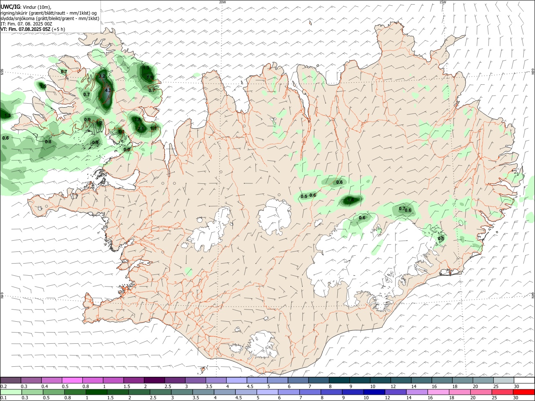Click the 'IT: Fim. 07. 08. 2025 00Z' line

click(26, 24)
